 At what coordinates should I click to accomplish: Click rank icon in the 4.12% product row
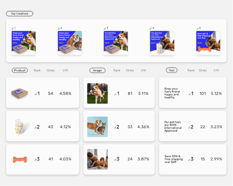pos(35,127)
